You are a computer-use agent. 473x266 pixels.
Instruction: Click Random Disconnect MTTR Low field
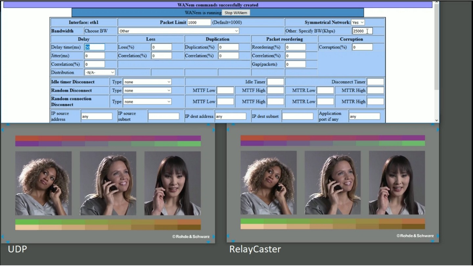pos(325,90)
